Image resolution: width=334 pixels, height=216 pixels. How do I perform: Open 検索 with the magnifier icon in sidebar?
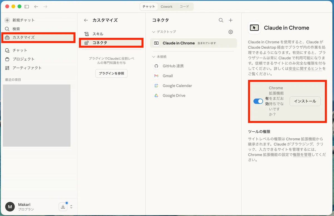(x=7, y=29)
